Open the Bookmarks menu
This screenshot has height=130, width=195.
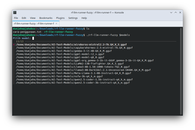pyautogui.click(x=46, y=18)
